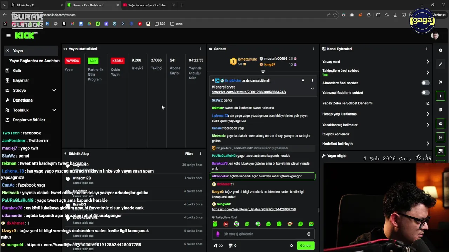449x252 pixels.
Task: Open new browser tab with plus button
Action: coord(182,5)
